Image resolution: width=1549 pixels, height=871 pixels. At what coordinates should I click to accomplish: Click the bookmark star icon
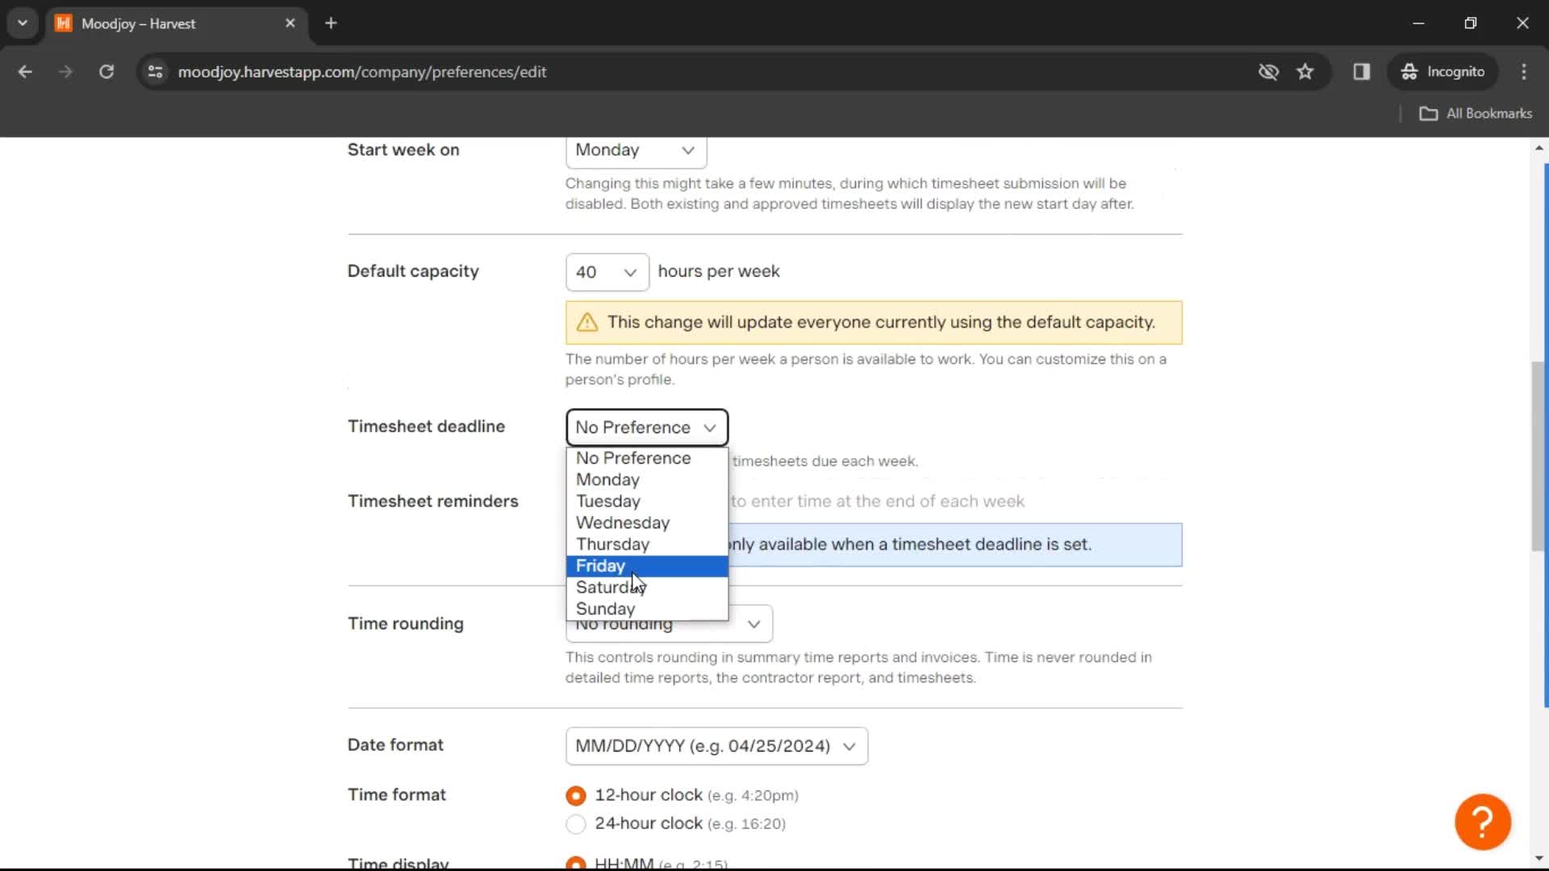[x=1305, y=71]
